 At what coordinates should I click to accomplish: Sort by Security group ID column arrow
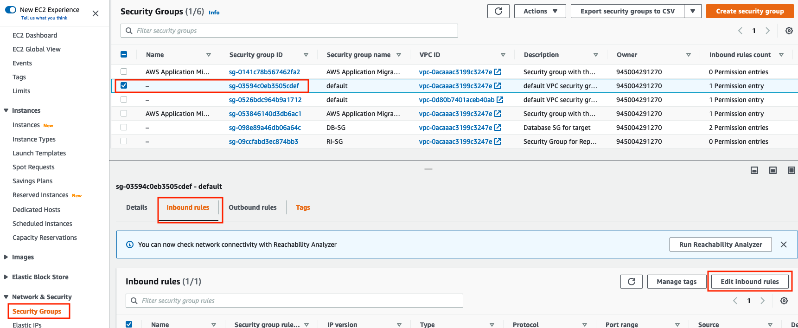306,55
